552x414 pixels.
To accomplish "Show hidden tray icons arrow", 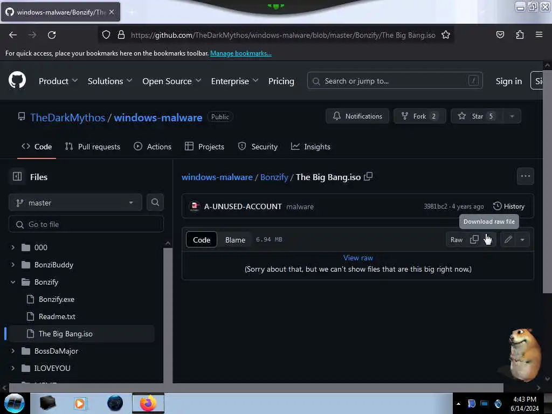I will click(x=458, y=404).
